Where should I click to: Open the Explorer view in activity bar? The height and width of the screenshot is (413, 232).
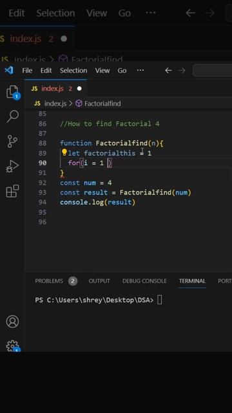click(x=13, y=92)
